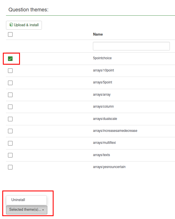
Task: Tick the arrays/texts theme checkbox
Action: 10,155
